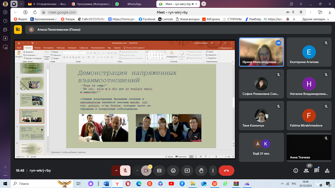The height and width of the screenshot is (188, 335).
Task: Click shared slide 5 thumbnail in PowerPoint
Action: [x=32, y=132]
